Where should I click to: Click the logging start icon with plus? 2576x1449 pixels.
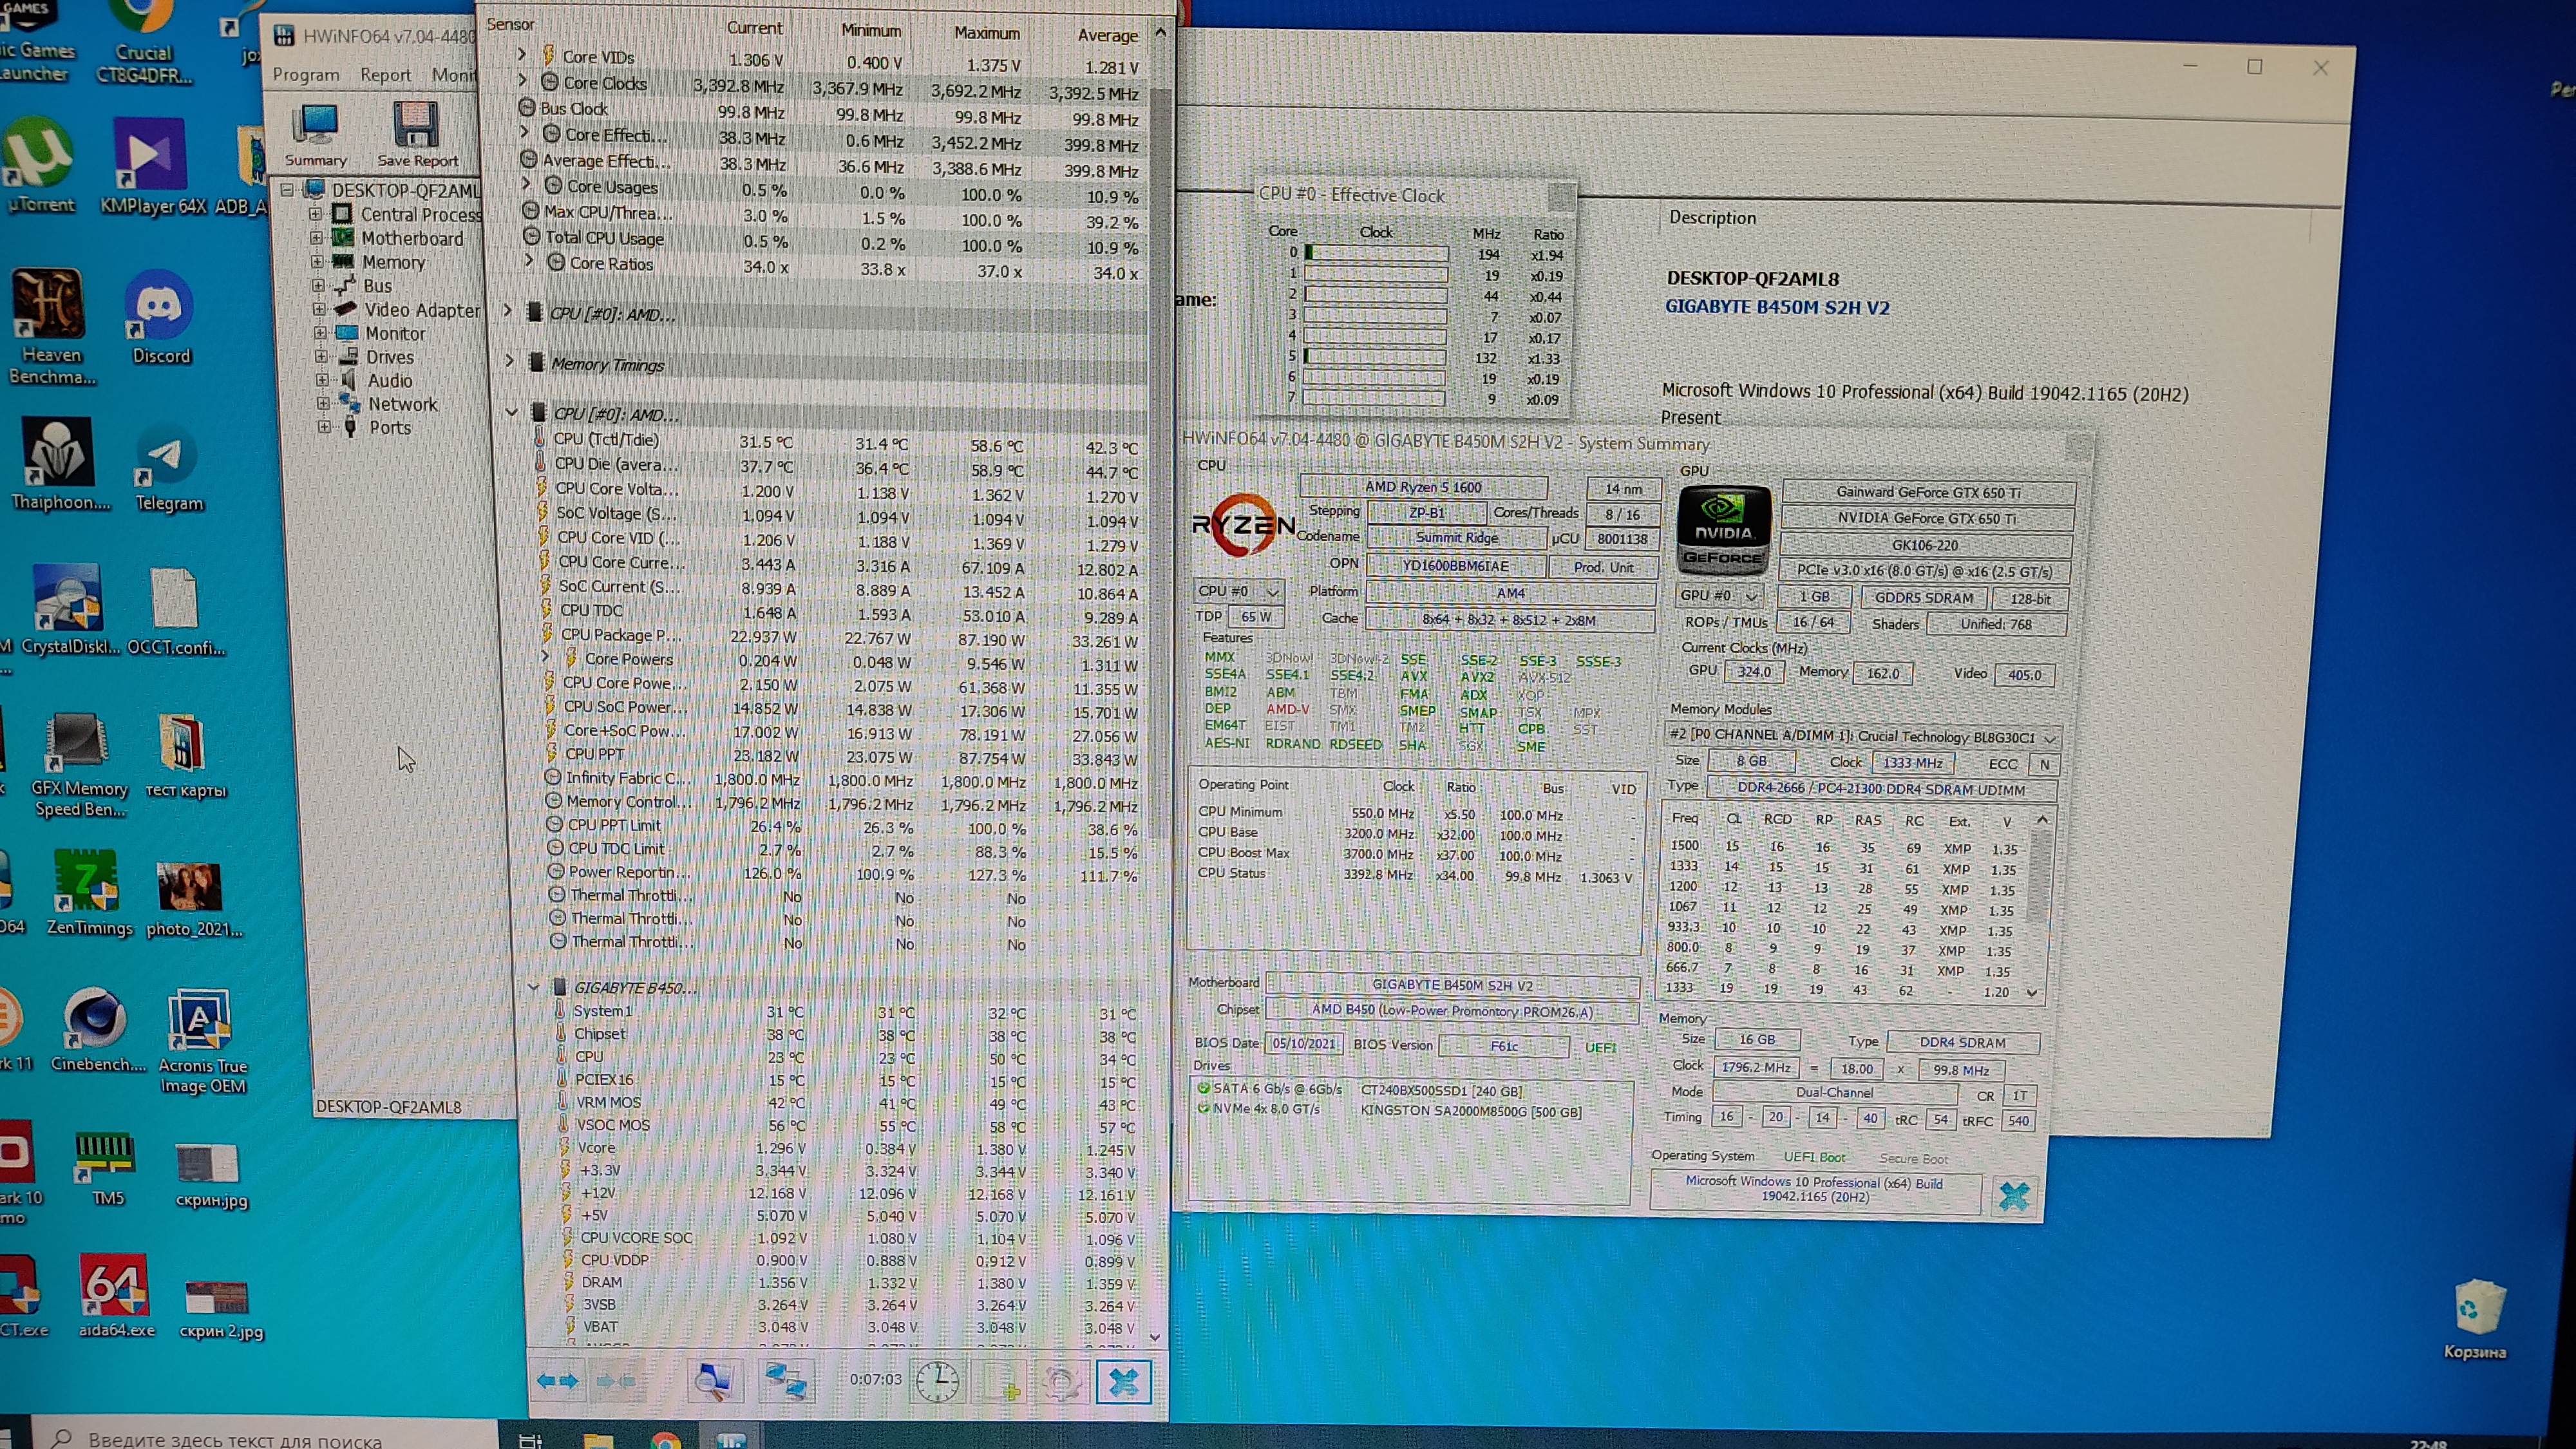click(1000, 1381)
